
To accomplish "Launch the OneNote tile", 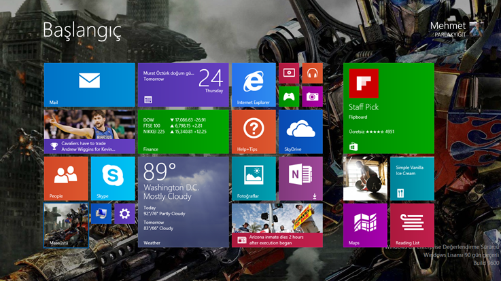I will tap(300, 179).
